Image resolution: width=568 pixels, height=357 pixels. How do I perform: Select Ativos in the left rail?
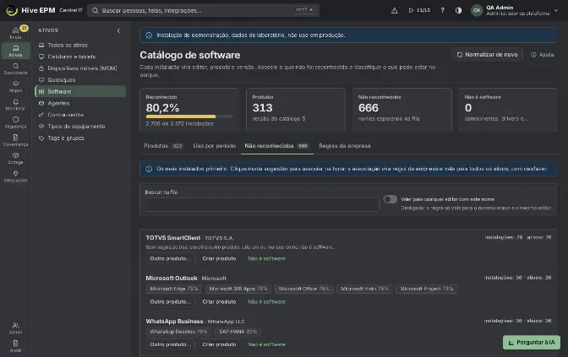(x=15, y=51)
